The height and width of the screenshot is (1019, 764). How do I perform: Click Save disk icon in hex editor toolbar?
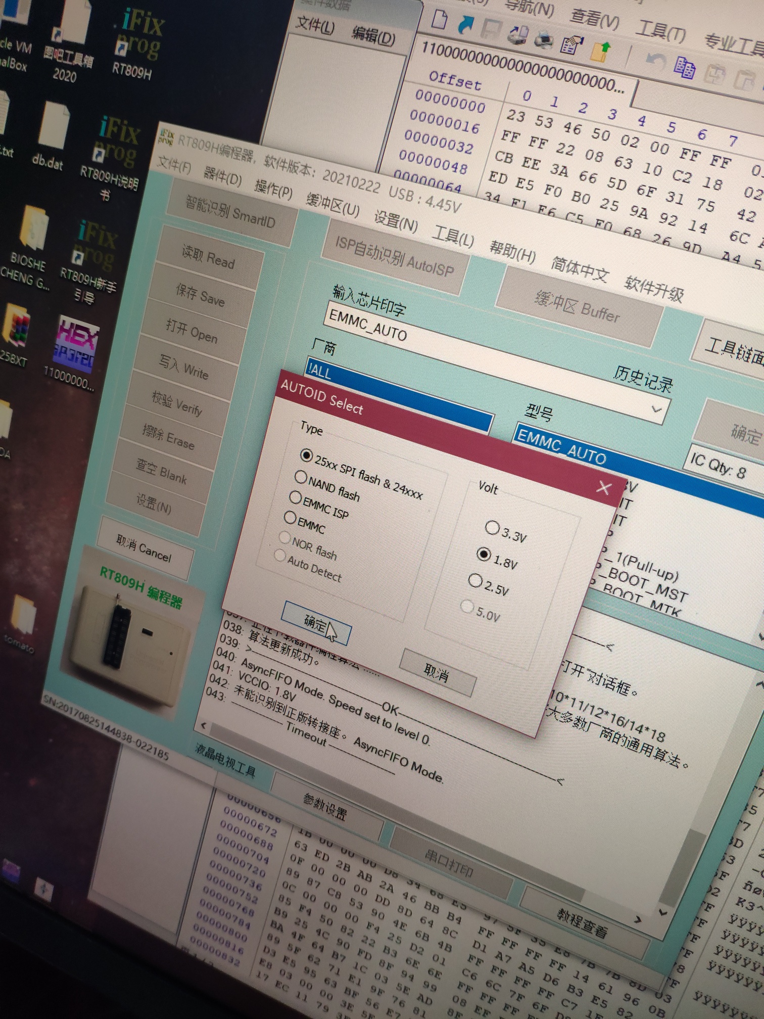490,29
